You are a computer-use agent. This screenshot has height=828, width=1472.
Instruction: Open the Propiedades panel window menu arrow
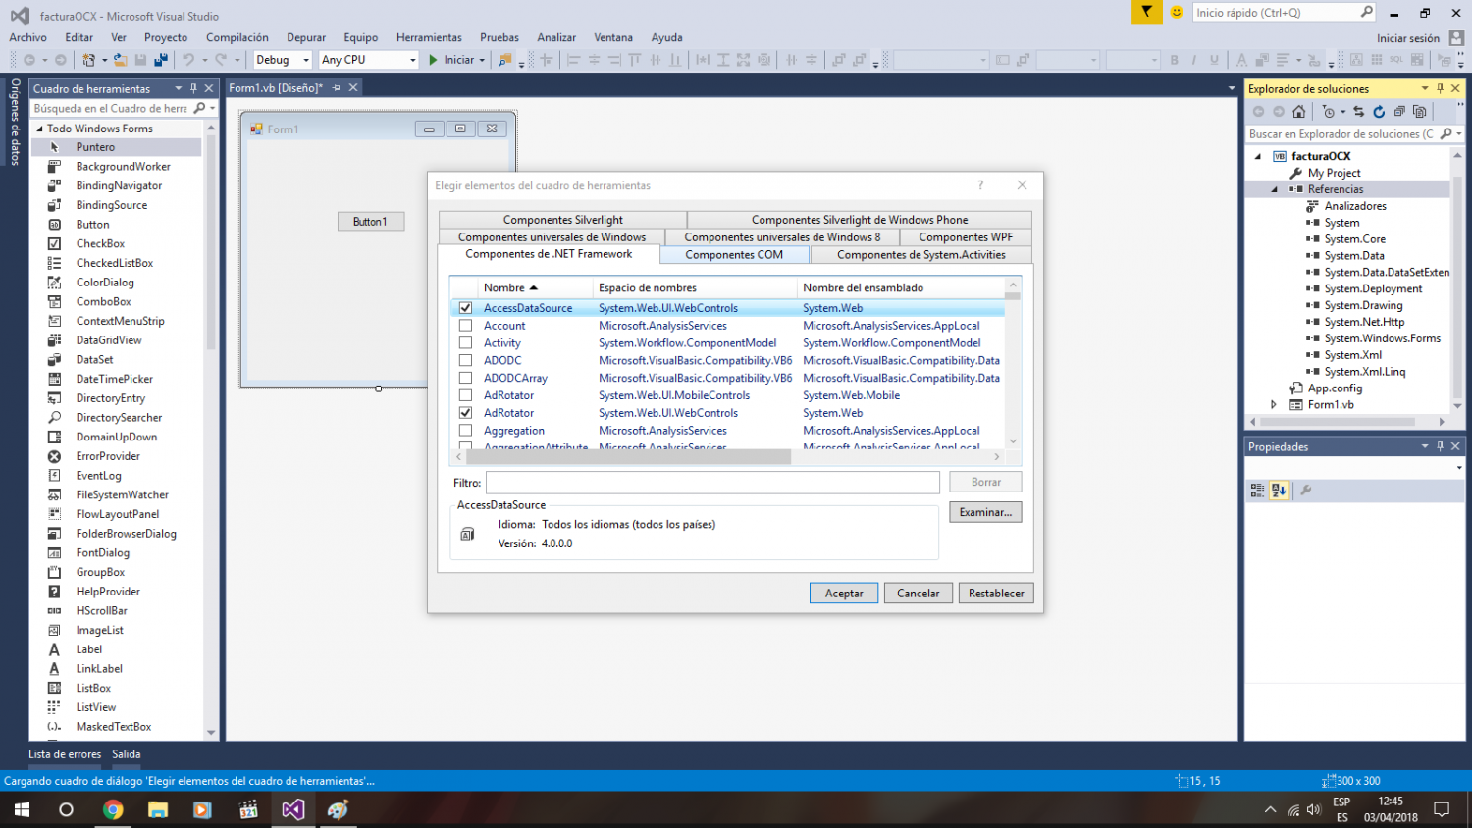coord(1425,446)
